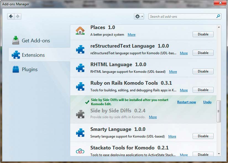Click the extensions list scrollbar thumb

tap(219, 111)
